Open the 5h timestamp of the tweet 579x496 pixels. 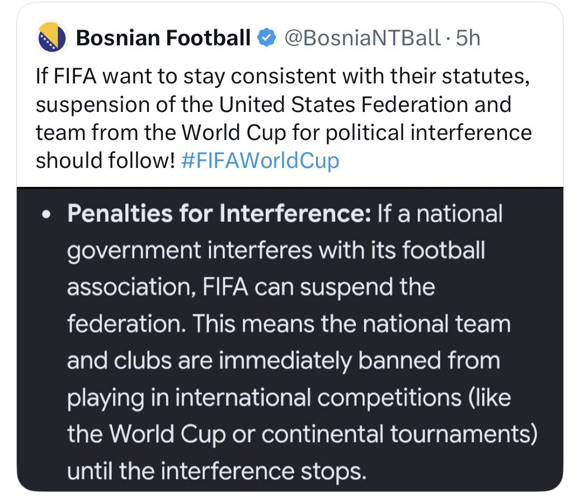click(468, 38)
